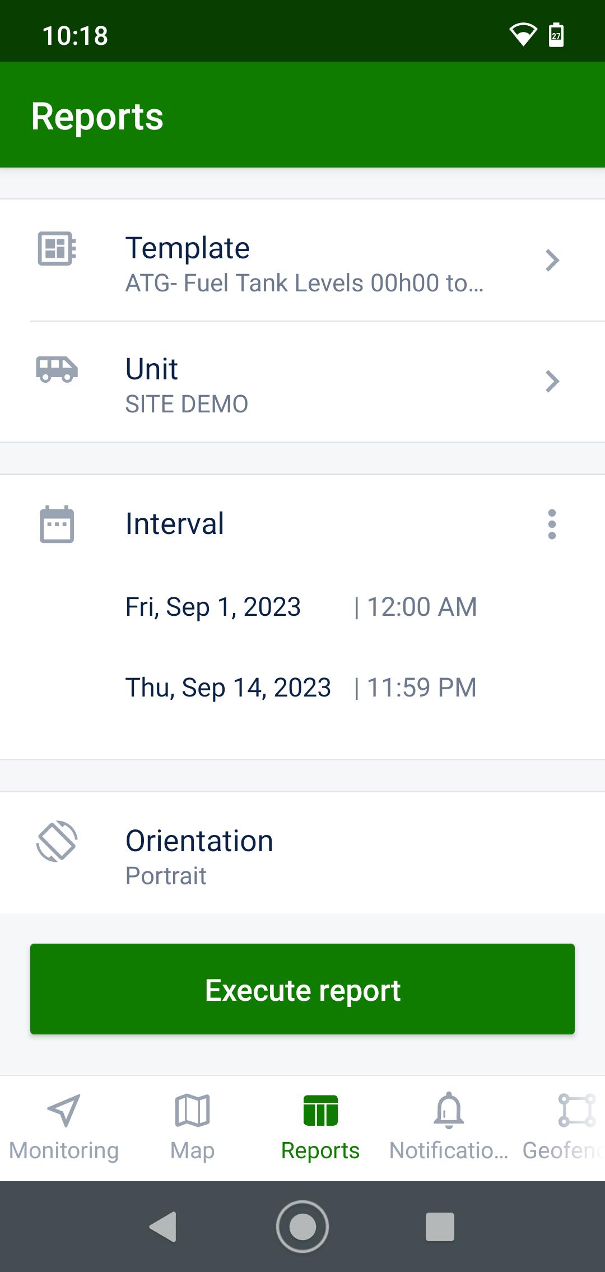Tap the Android back navigation button
This screenshot has width=605, height=1272.
tap(164, 1227)
